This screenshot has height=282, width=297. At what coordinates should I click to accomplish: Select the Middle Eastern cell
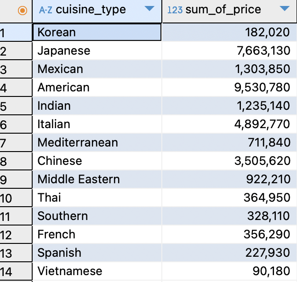coord(97,179)
